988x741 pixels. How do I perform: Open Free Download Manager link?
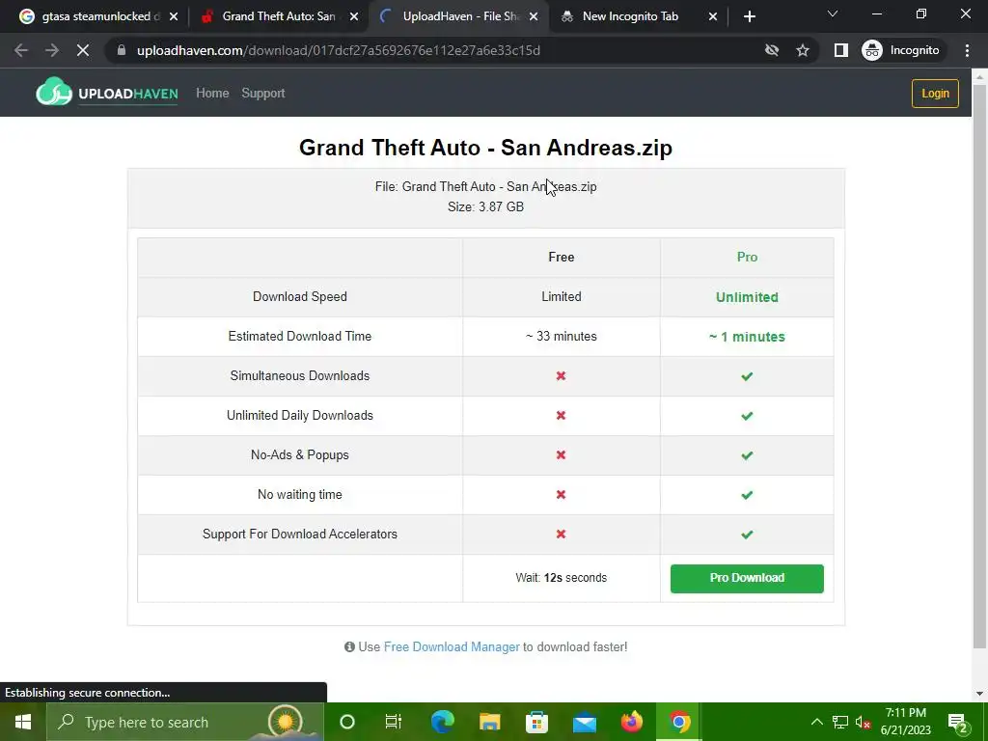point(452,647)
